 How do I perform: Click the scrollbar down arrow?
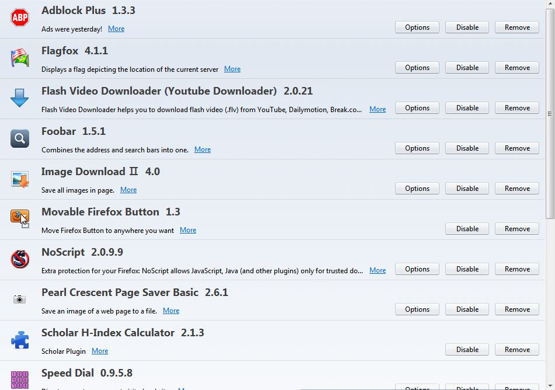point(550,385)
